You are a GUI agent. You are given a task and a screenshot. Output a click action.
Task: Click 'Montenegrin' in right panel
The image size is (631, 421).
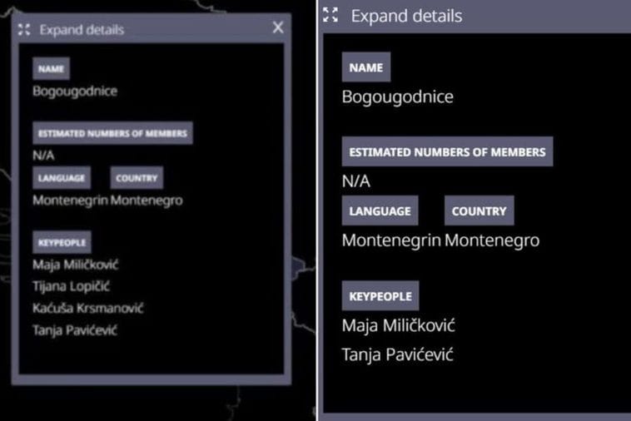(x=391, y=240)
